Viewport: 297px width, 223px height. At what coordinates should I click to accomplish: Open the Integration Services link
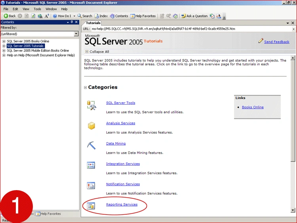click(x=123, y=164)
